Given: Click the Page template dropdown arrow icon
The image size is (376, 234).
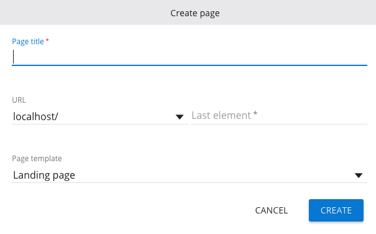Looking at the screenshot, I should pos(359,175).
